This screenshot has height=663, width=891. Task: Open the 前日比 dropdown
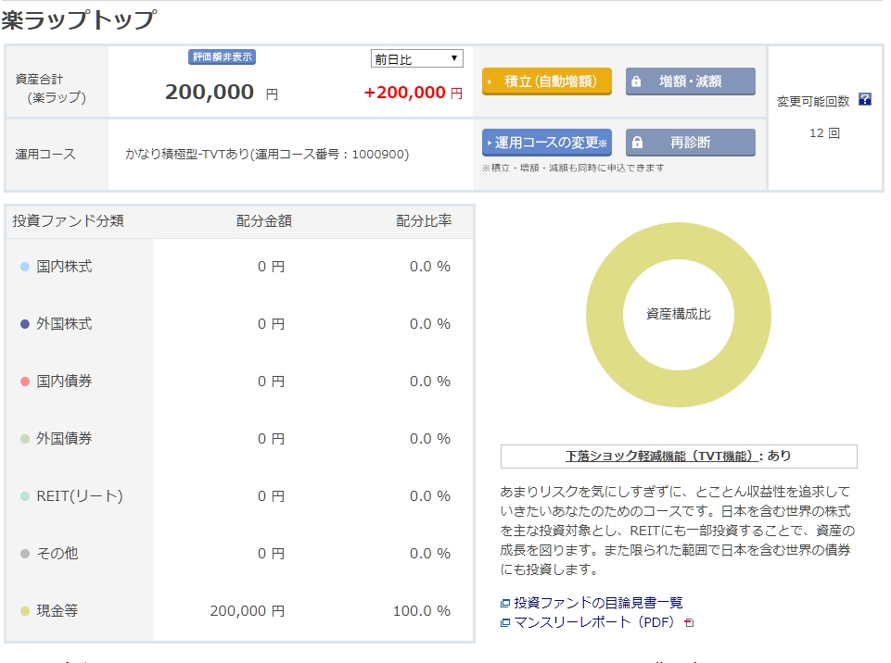[416, 59]
